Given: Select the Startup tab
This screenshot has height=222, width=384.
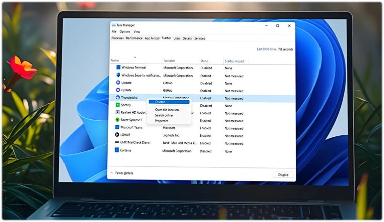Looking at the screenshot, I should tap(166, 38).
